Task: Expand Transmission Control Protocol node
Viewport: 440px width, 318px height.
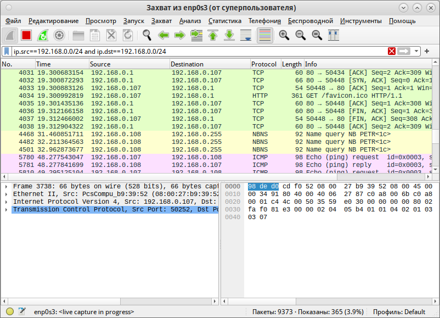Action: click(6, 210)
